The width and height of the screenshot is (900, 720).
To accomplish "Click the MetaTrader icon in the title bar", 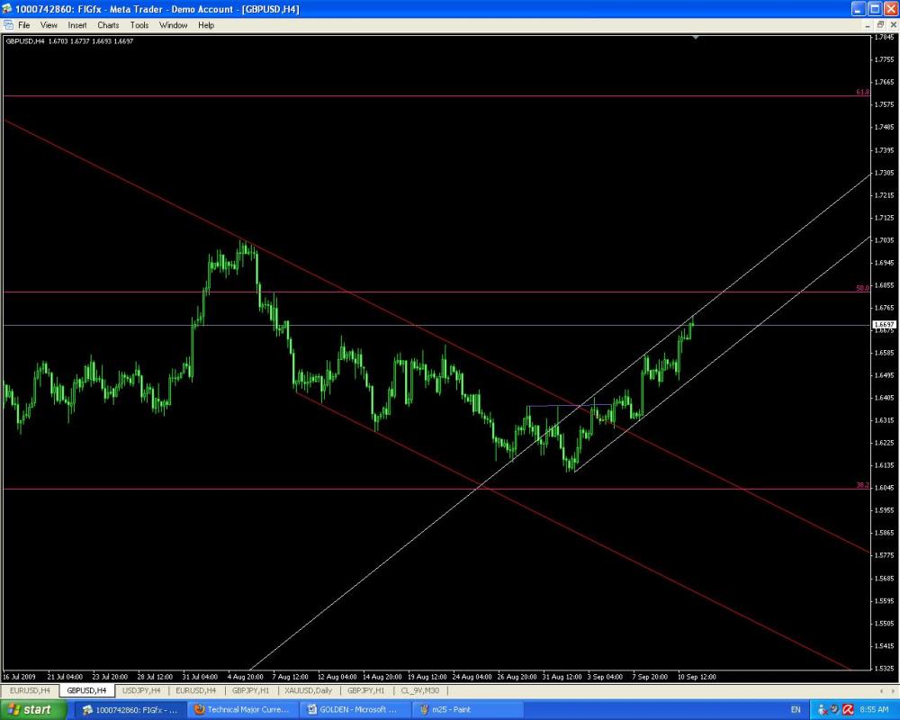I will pos(8,8).
